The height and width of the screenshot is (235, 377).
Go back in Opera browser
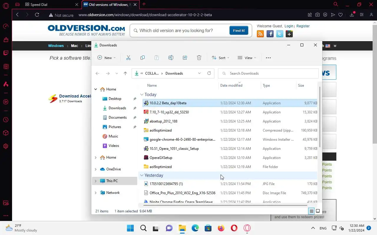17,15
